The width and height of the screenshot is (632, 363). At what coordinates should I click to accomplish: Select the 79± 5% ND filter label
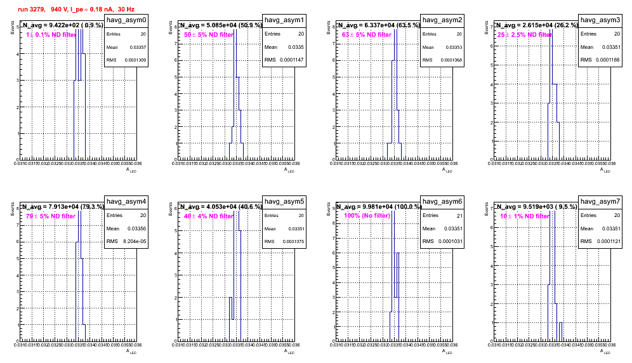tap(51, 216)
